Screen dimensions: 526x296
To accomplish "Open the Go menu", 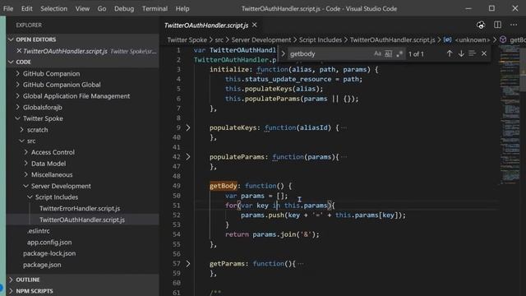I will click(x=102, y=9).
